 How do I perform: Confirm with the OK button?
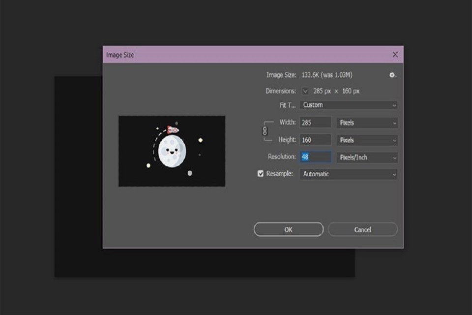pos(289,229)
